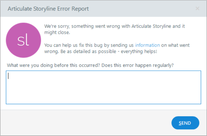Focus the error description text box
Viewport: 207px width, 136px height.
tap(103, 87)
